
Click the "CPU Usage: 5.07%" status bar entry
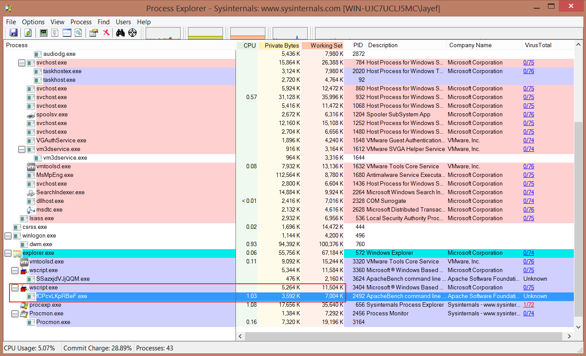tap(29, 348)
